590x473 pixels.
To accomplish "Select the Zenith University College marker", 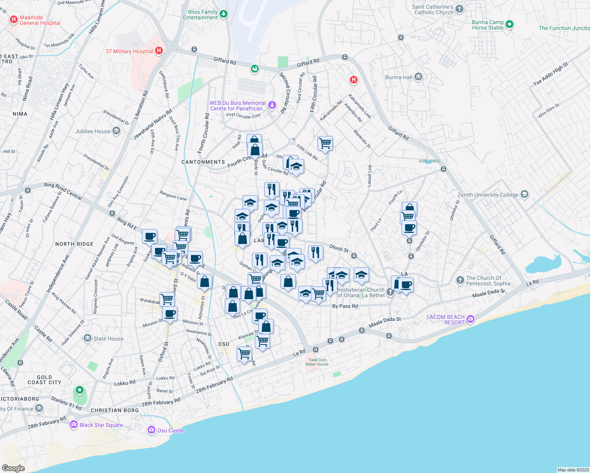I will click(524, 194).
